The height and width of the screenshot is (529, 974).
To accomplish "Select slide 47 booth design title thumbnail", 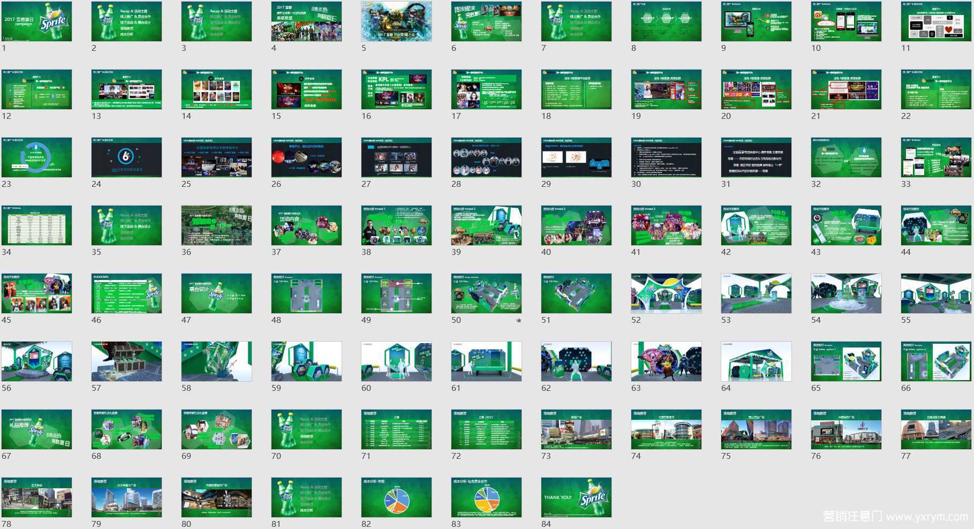I will (x=216, y=293).
